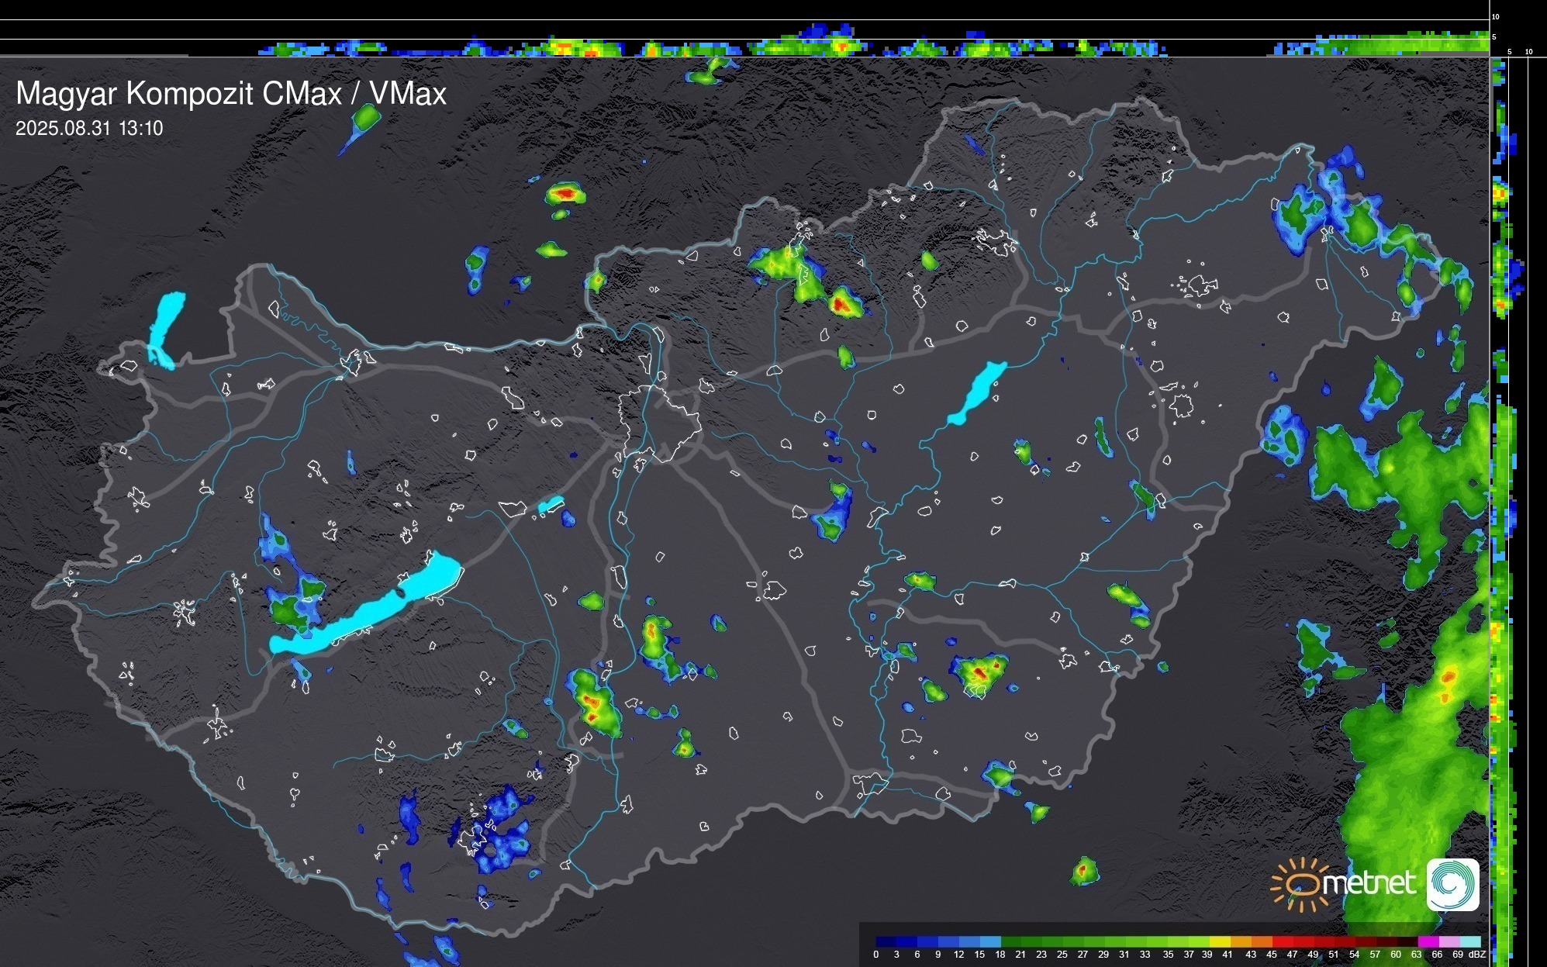Select the yellow 39 dBZ legend swatch
Image resolution: width=1547 pixels, height=967 pixels.
pyautogui.click(x=1220, y=941)
